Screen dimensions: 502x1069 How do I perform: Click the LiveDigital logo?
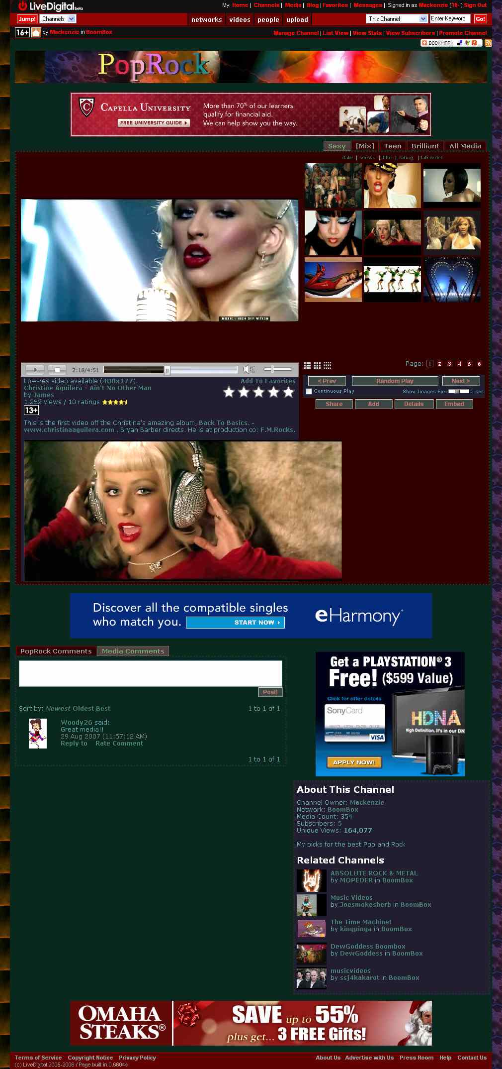[50, 6]
